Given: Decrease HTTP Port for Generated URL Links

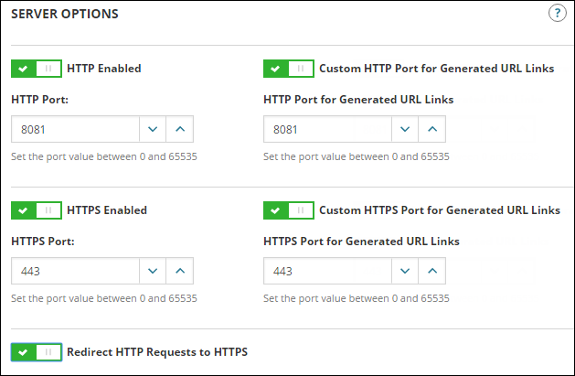Looking at the screenshot, I should (x=405, y=129).
